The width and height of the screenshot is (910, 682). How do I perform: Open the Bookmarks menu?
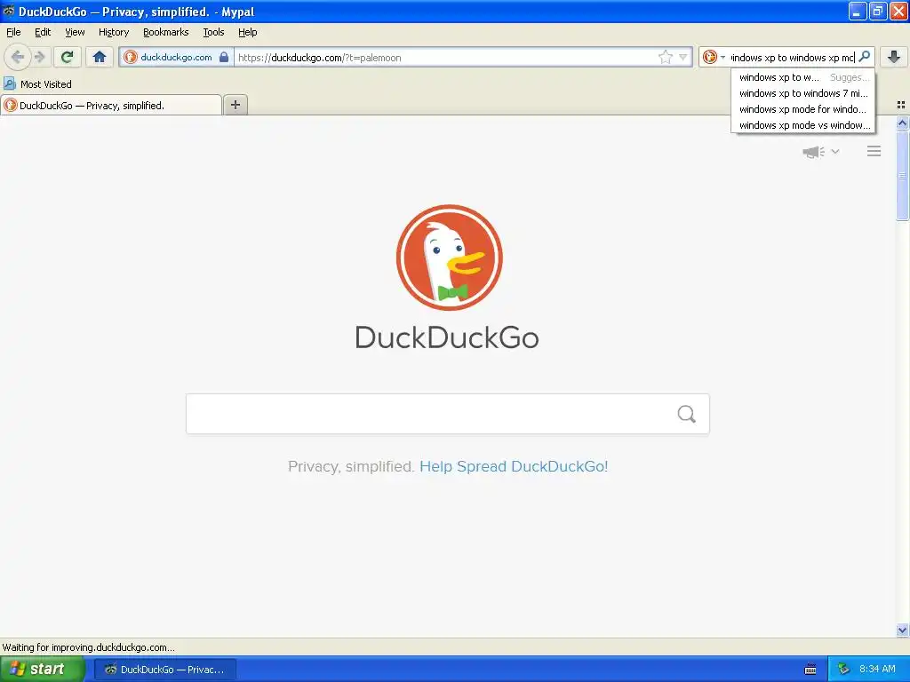[165, 32]
